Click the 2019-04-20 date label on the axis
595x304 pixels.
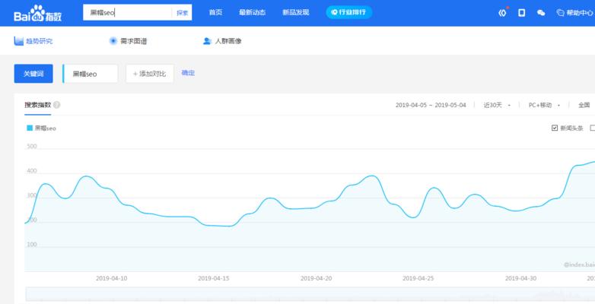(316, 278)
